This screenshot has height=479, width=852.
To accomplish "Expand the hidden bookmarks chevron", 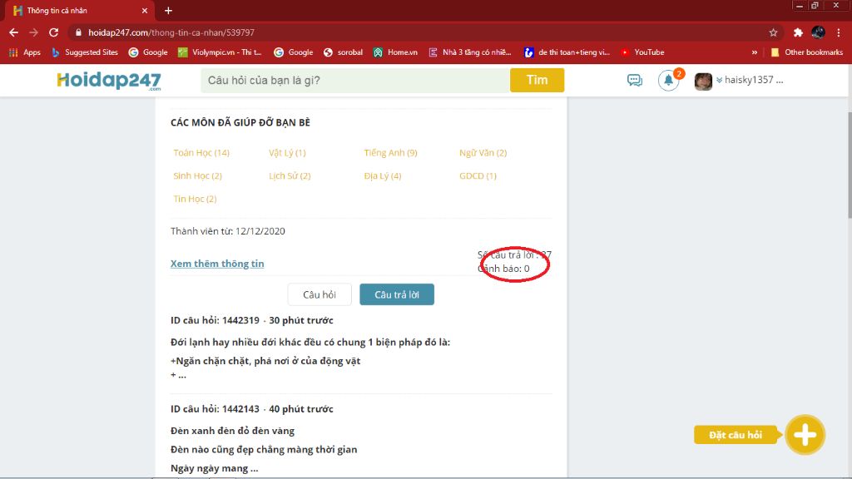I will 754,52.
